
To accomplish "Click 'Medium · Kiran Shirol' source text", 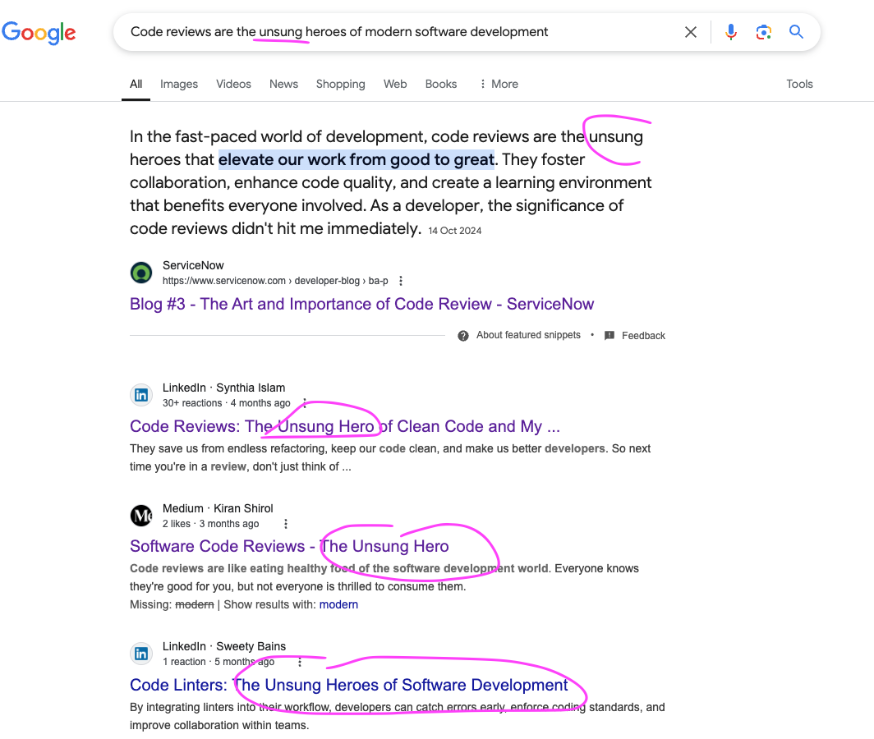I will click(x=218, y=508).
